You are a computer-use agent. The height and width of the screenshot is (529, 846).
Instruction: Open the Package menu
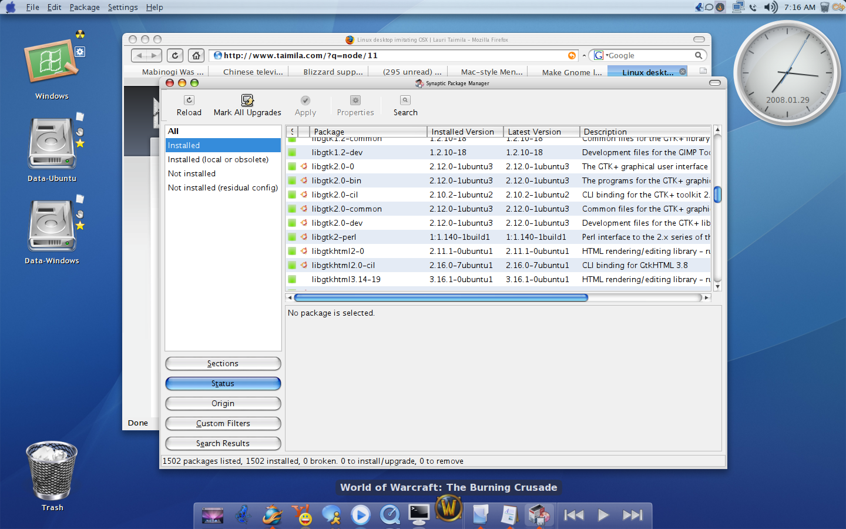coord(85,7)
